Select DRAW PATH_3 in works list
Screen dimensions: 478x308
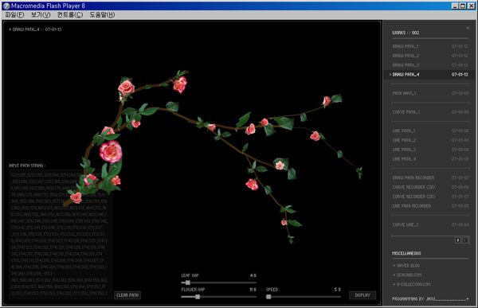pyautogui.click(x=430, y=65)
